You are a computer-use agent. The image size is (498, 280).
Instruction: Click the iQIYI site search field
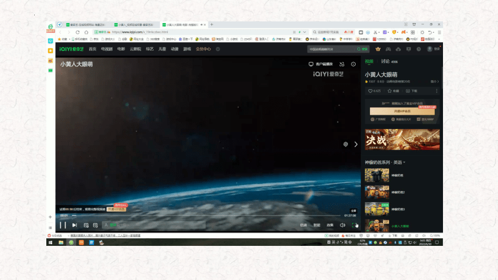331,49
